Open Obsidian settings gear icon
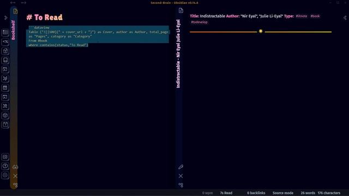Screen dimensions: 349x196 click(x=5, y=175)
